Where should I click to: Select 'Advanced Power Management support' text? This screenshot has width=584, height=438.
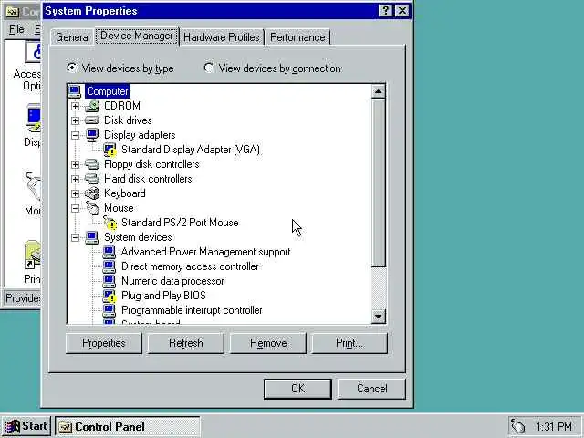[x=205, y=252]
